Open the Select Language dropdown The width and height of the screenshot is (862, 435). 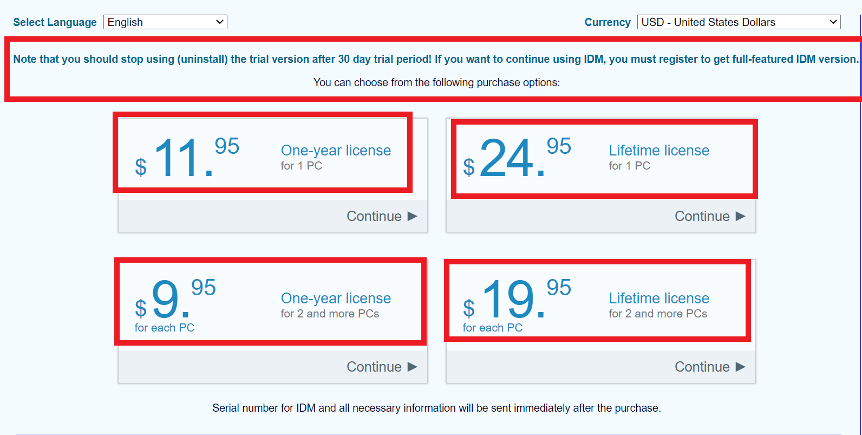pos(165,22)
